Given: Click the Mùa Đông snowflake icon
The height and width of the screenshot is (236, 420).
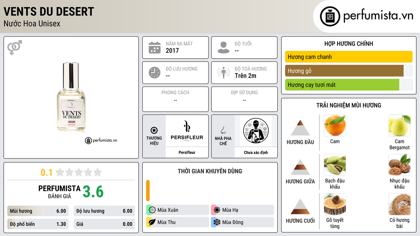Looking at the screenshot, I should [217, 222].
